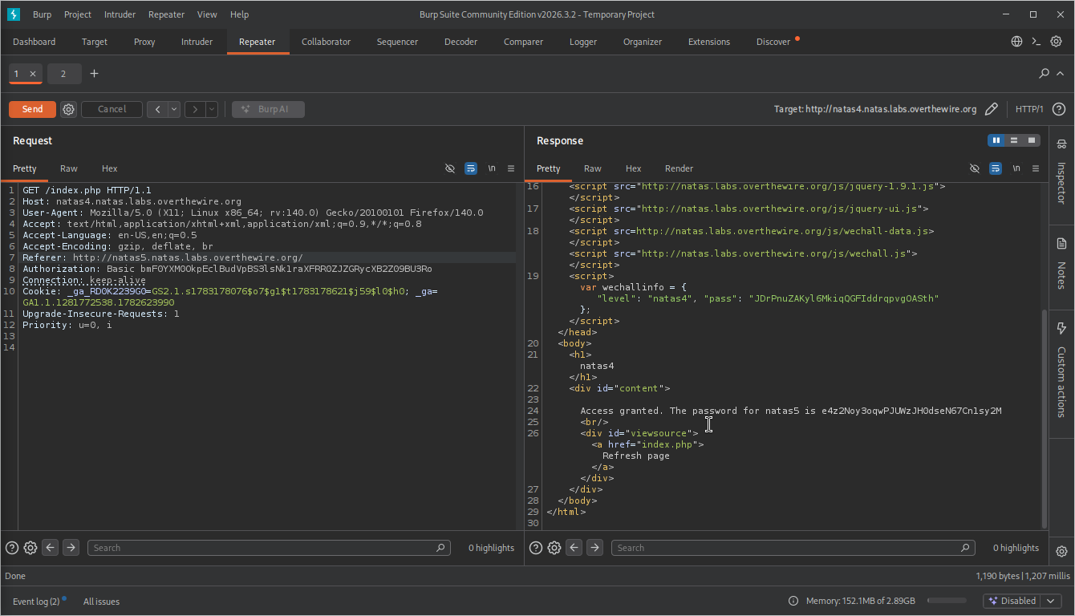
Task: Open Request search settings gear
Action: [x=30, y=548]
